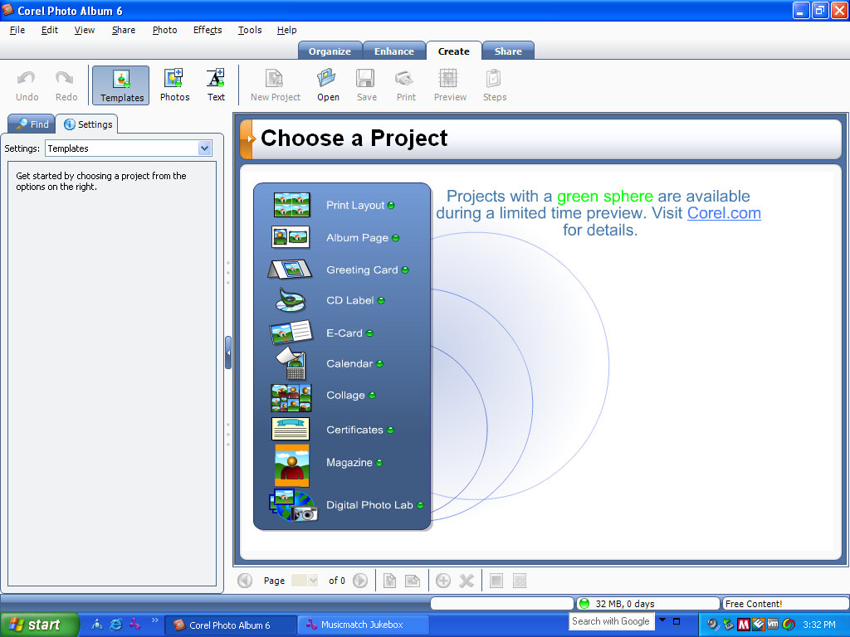Choose the Print Layout project icon
850x637 pixels.
click(x=291, y=205)
